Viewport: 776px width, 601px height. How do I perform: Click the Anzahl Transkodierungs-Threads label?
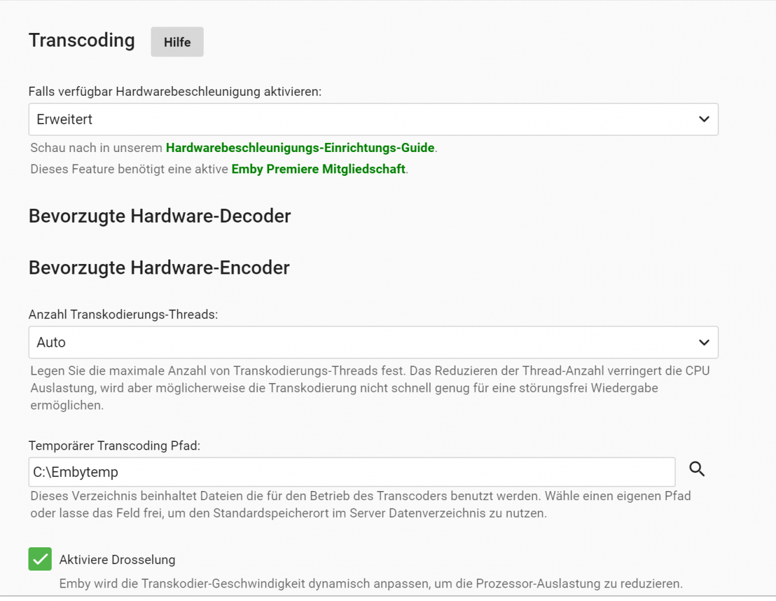pos(124,314)
